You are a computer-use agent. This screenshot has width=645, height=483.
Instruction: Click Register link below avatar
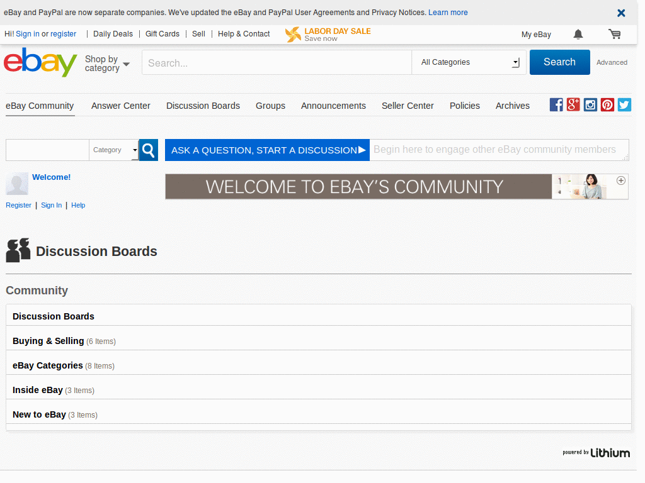click(x=18, y=205)
